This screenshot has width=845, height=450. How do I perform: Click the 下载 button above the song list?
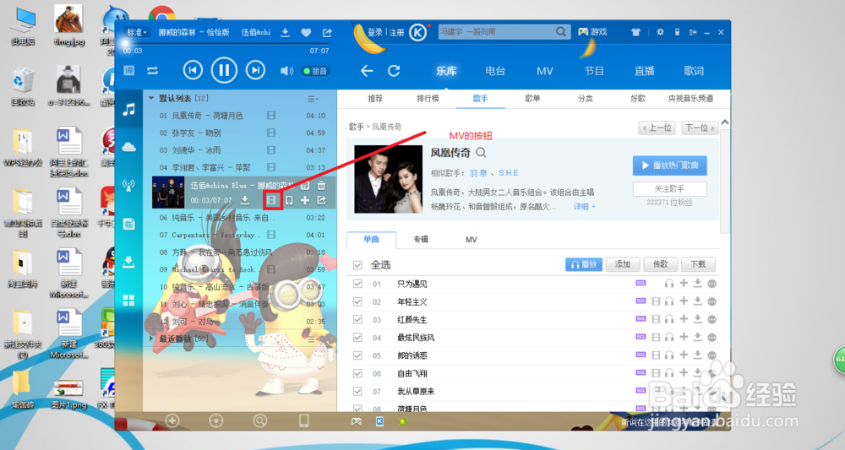(699, 264)
